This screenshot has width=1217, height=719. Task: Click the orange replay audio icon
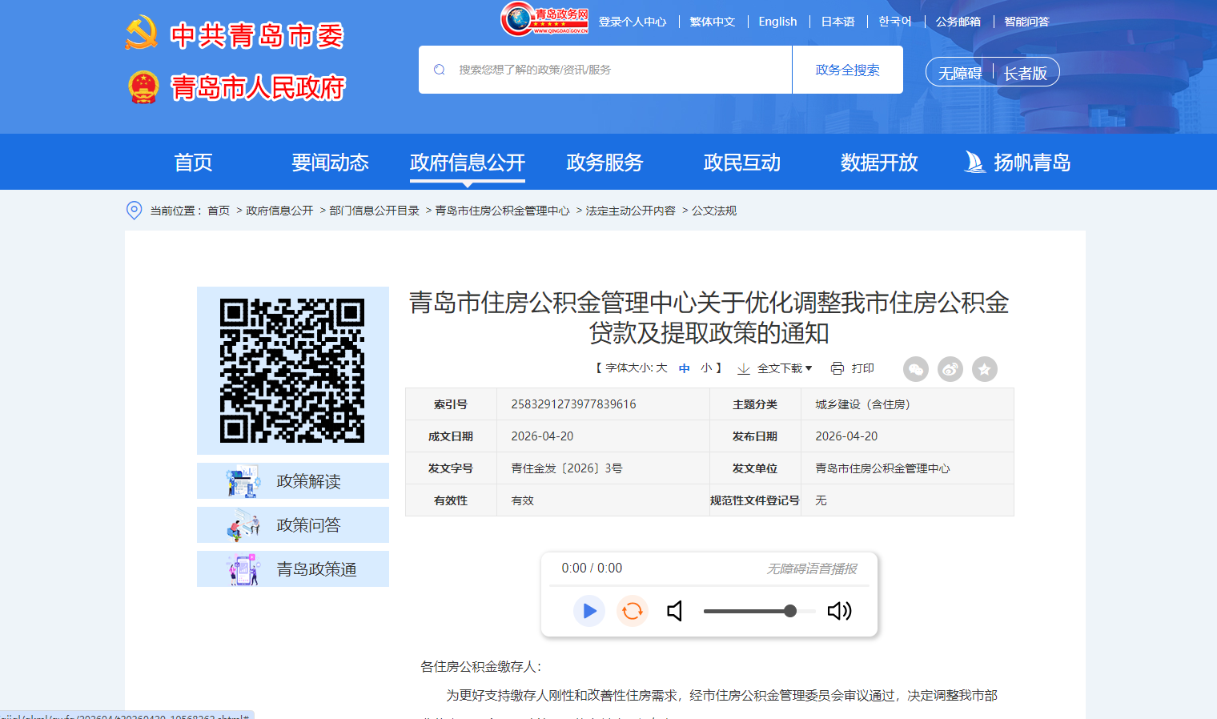(x=632, y=611)
